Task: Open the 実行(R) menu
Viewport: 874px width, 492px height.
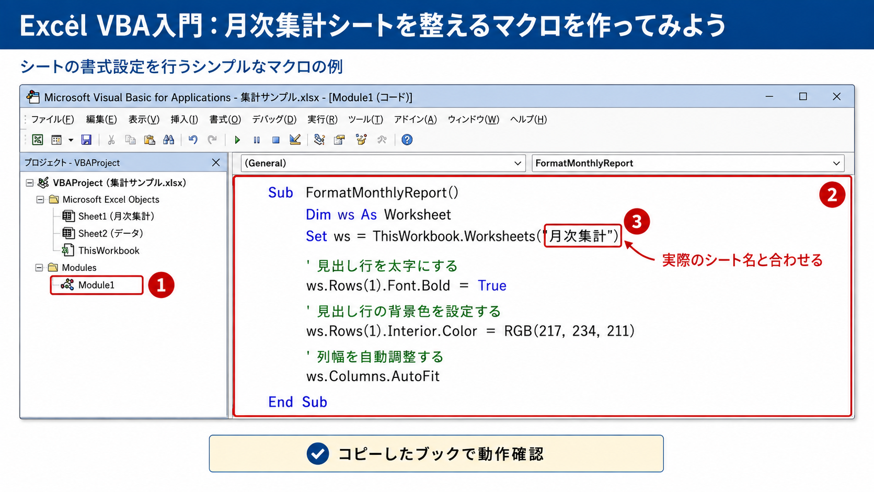Action: click(323, 119)
